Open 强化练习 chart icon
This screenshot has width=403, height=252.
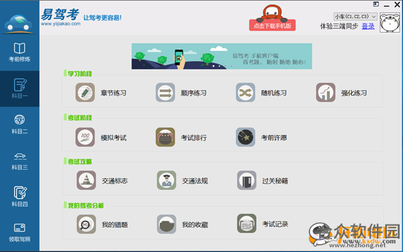[326, 92]
